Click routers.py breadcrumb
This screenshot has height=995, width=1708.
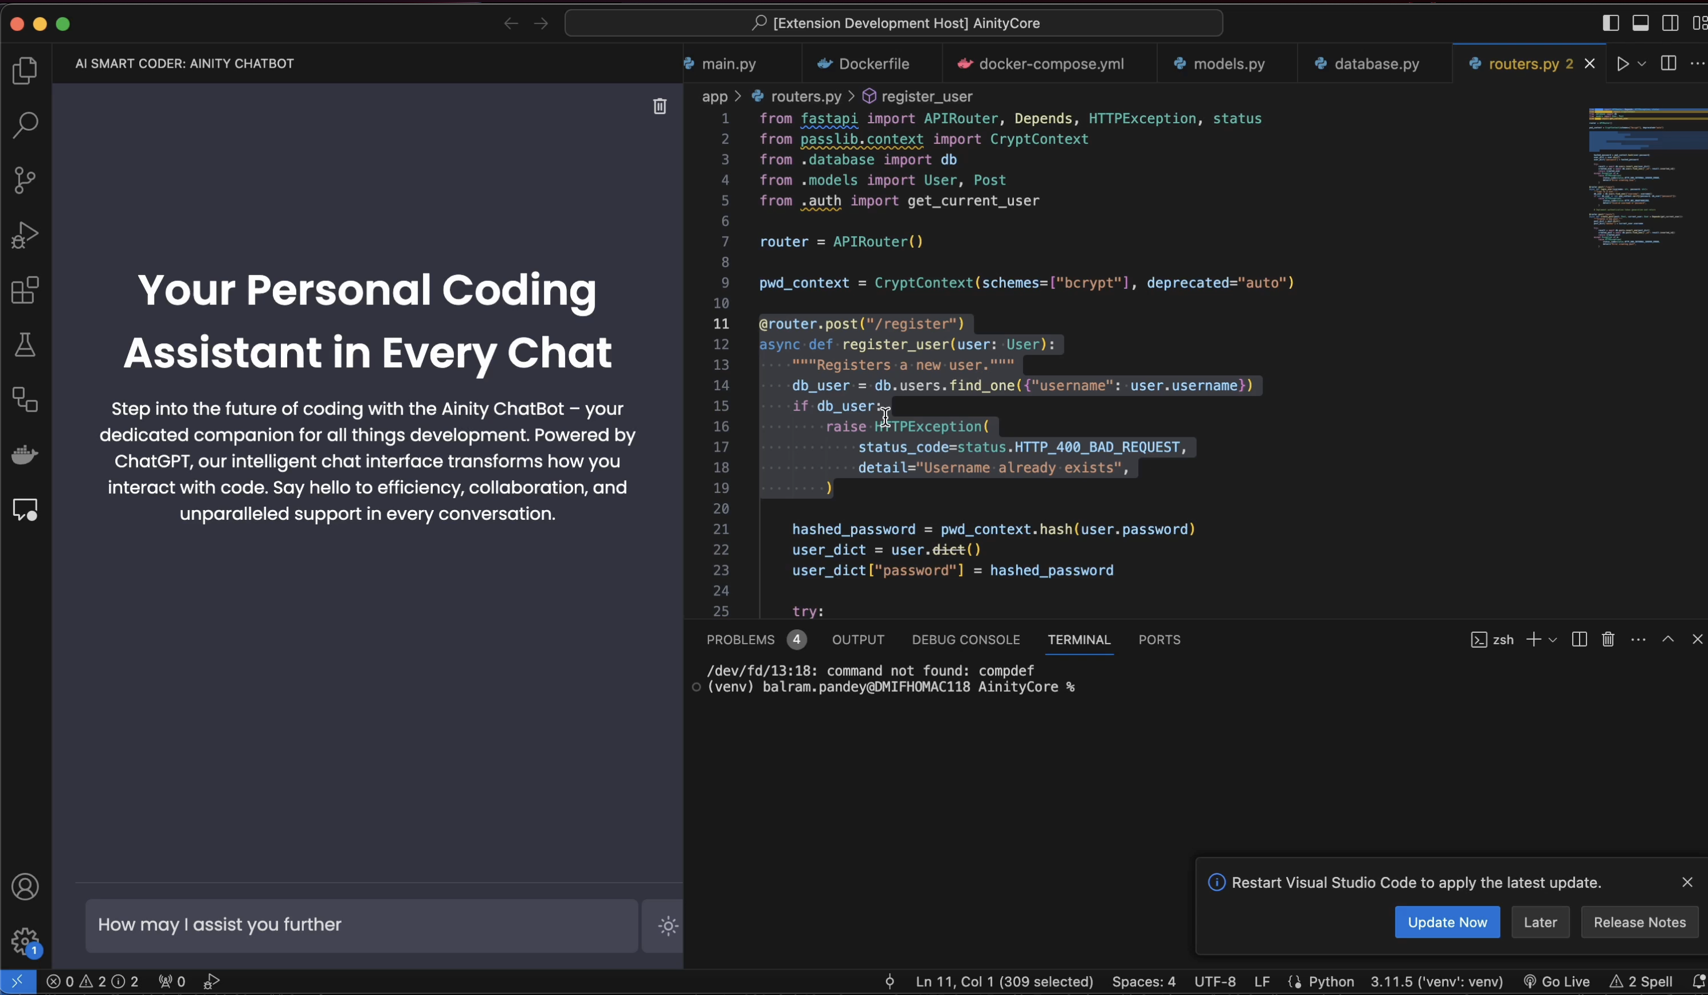pos(805,97)
